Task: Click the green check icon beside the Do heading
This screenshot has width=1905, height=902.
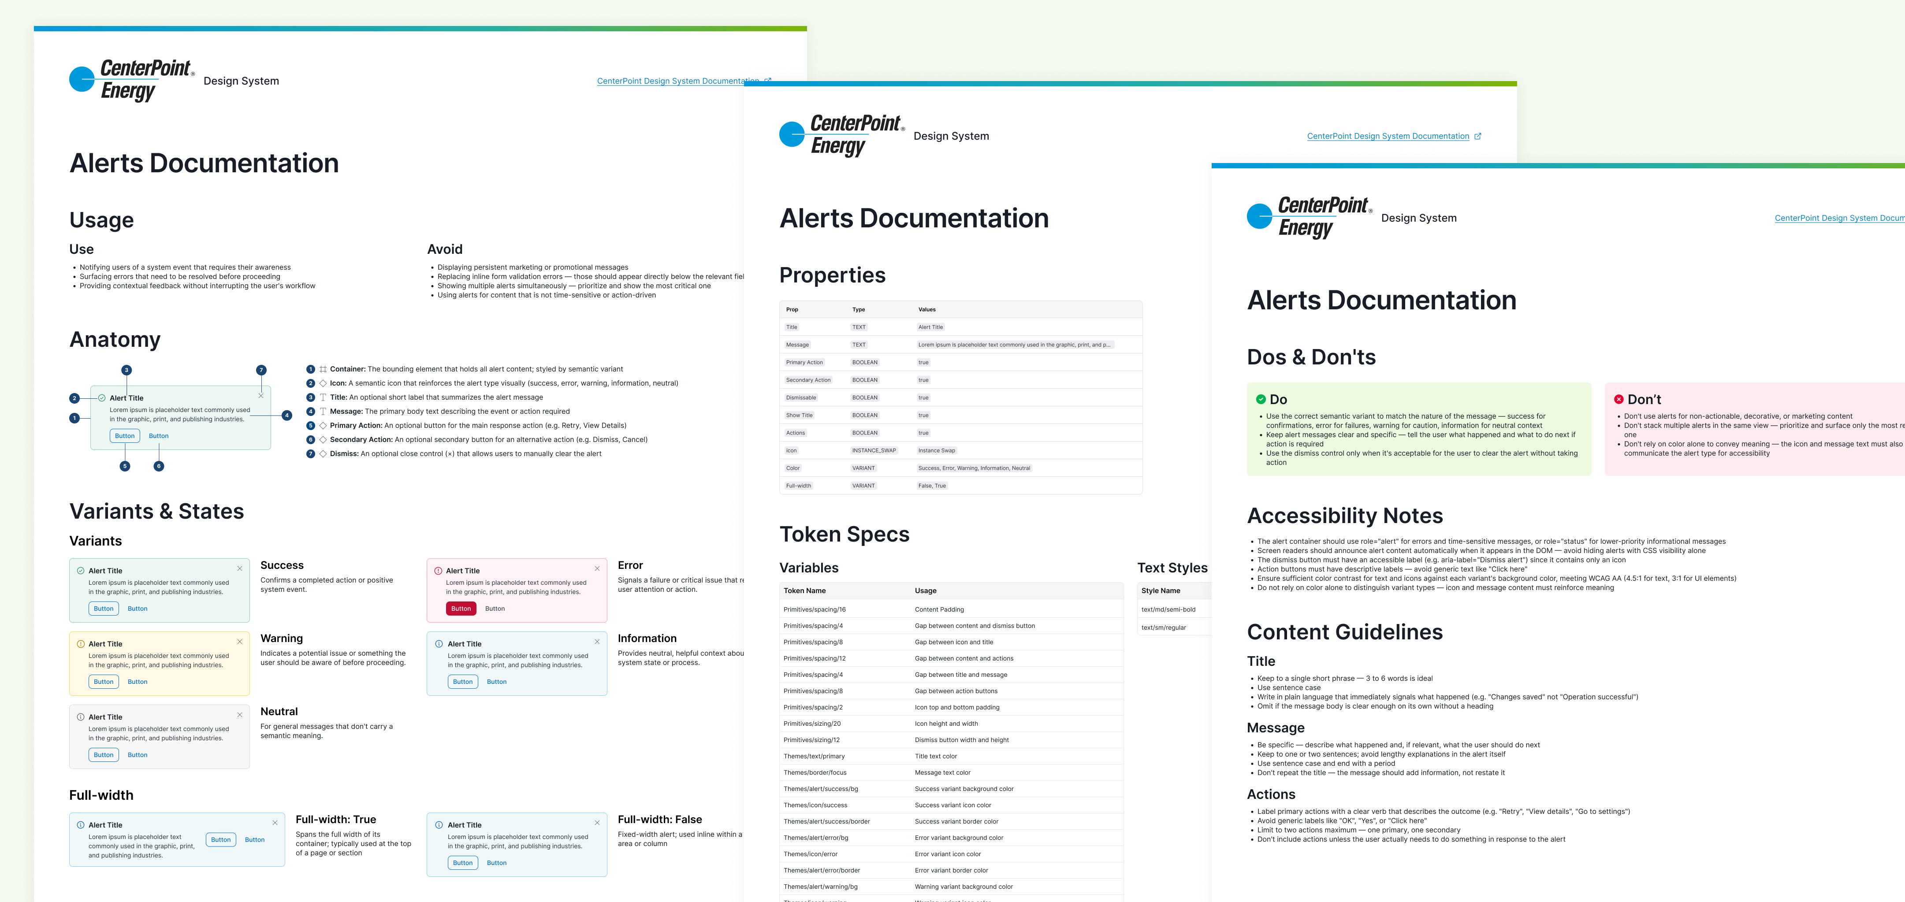Action: tap(1261, 399)
